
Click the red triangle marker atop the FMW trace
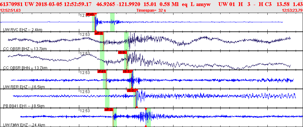coord(146,109)
